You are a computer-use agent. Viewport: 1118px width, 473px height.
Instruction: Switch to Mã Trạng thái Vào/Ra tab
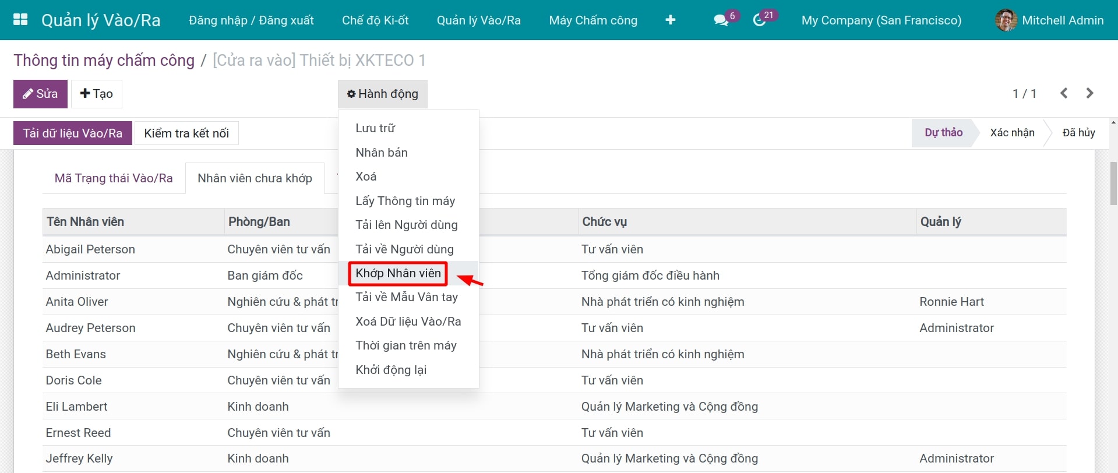click(114, 178)
